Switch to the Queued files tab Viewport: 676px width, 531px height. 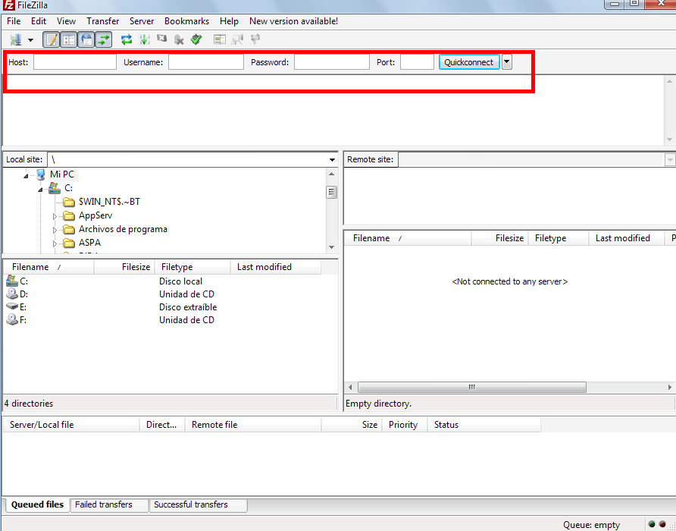coord(37,504)
